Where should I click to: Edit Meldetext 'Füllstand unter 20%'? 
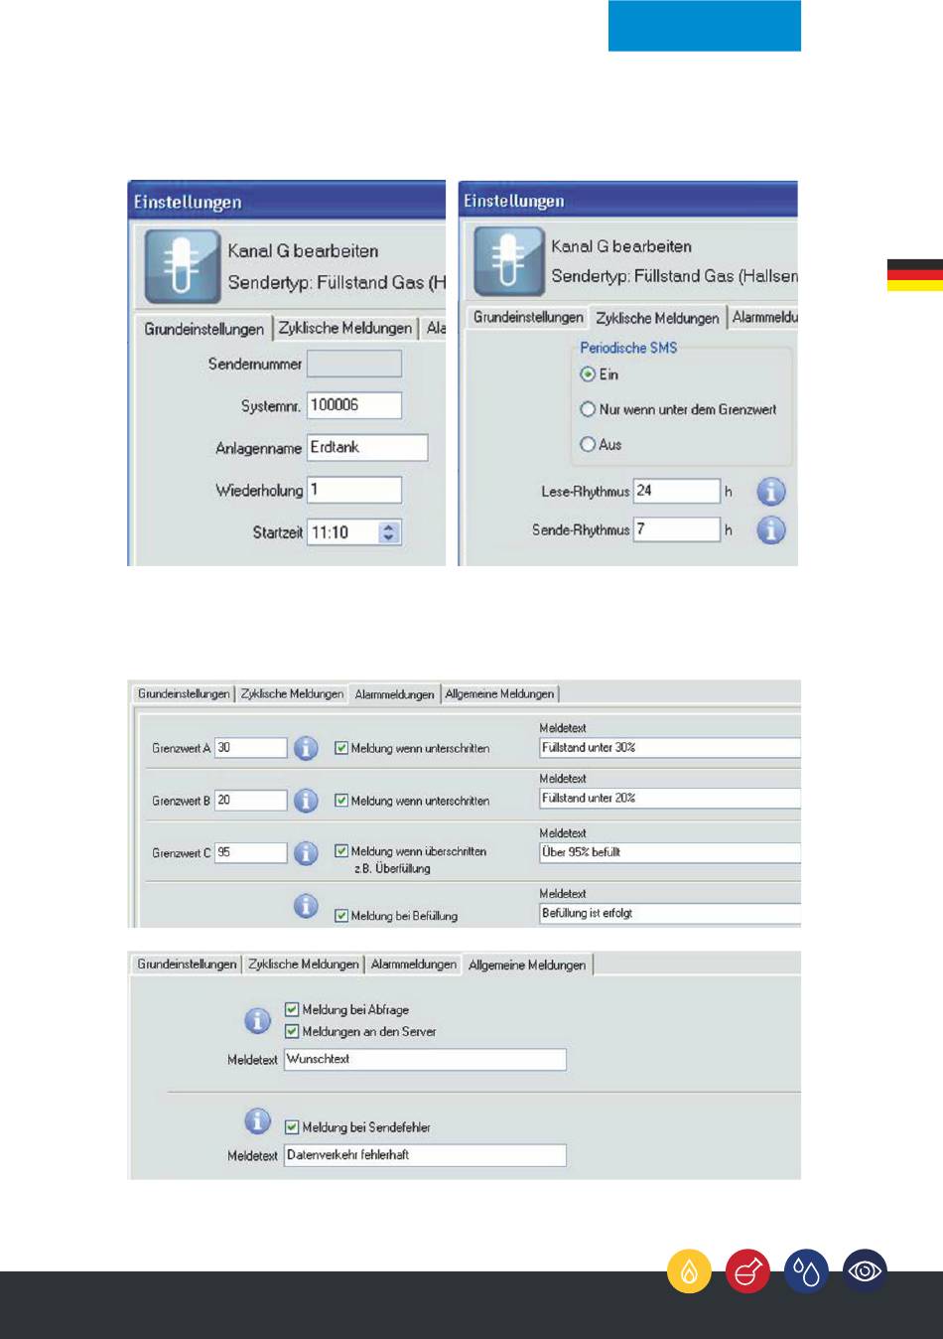click(x=670, y=799)
